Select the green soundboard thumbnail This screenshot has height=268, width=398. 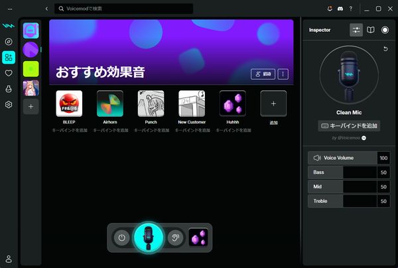pyautogui.click(x=31, y=69)
